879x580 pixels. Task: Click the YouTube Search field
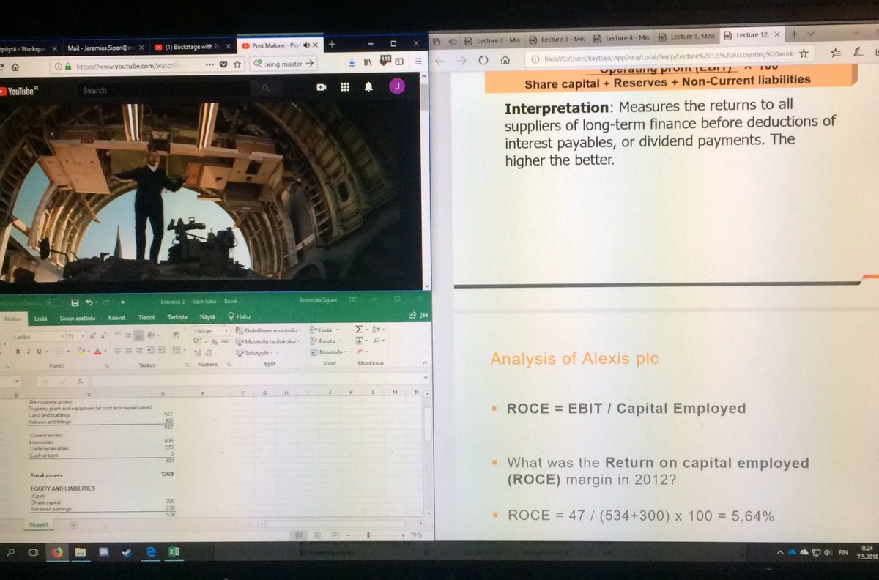(165, 90)
